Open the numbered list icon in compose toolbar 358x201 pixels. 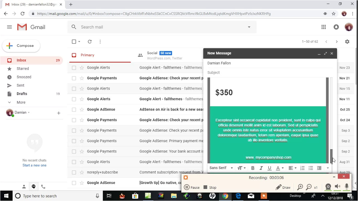tap(302, 168)
